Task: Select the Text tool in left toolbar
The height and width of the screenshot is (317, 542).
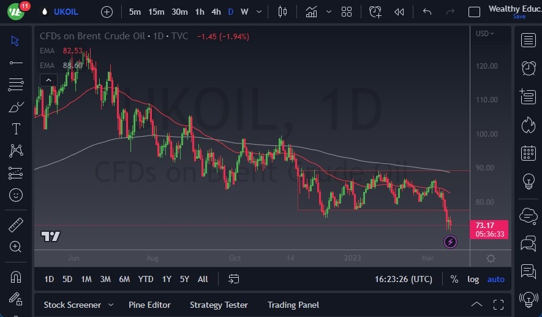Action: pyautogui.click(x=16, y=129)
